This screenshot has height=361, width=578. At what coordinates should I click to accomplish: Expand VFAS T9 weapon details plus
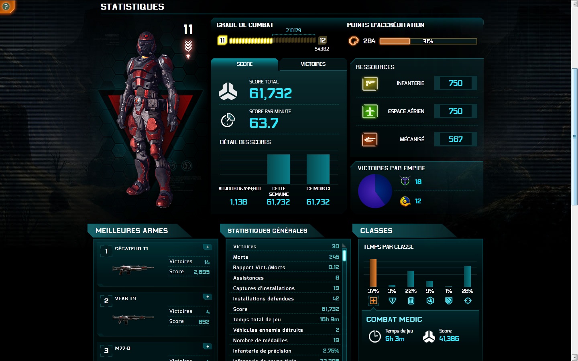click(208, 297)
